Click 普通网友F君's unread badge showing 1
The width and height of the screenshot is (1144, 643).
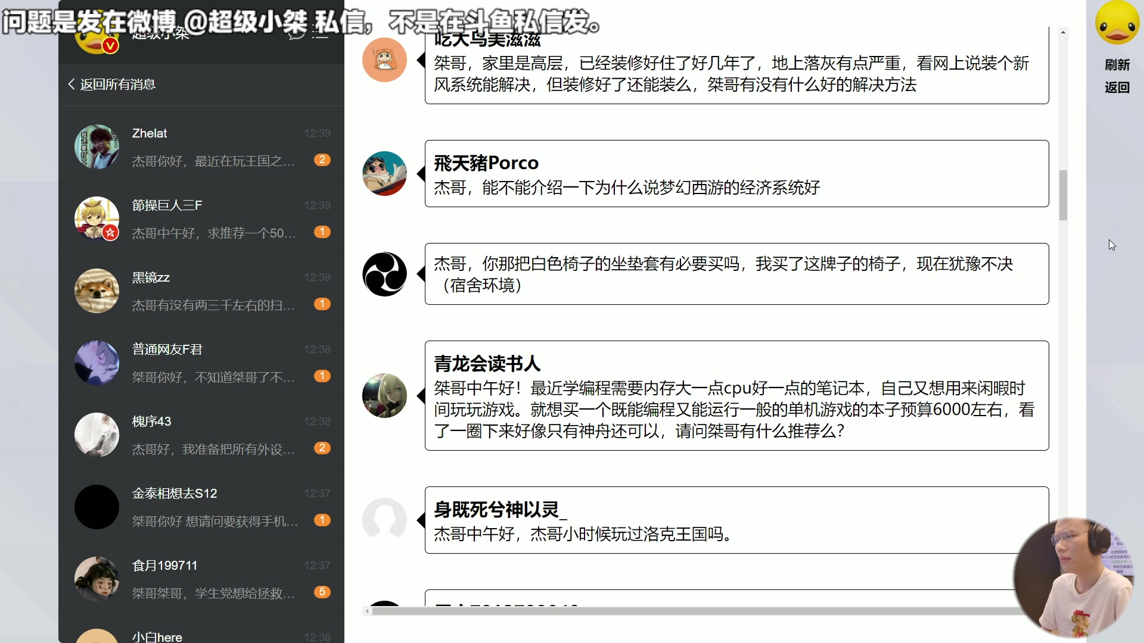coord(322,376)
